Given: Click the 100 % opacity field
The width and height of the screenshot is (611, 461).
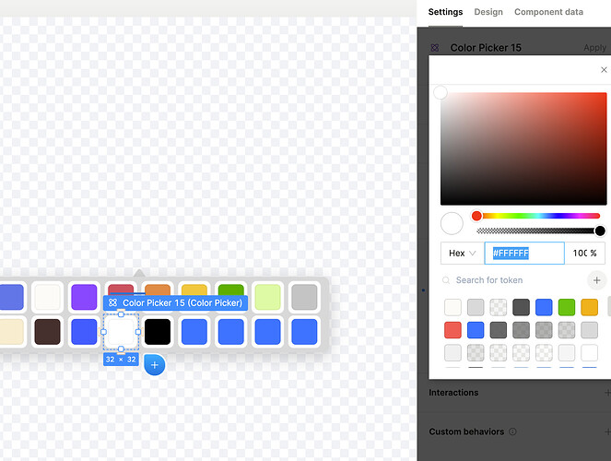Looking at the screenshot, I should [x=584, y=254].
